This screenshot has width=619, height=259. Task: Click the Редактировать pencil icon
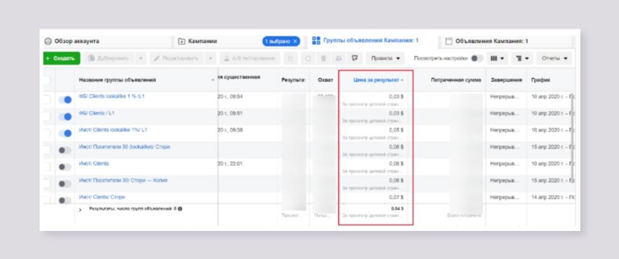(x=158, y=58)
